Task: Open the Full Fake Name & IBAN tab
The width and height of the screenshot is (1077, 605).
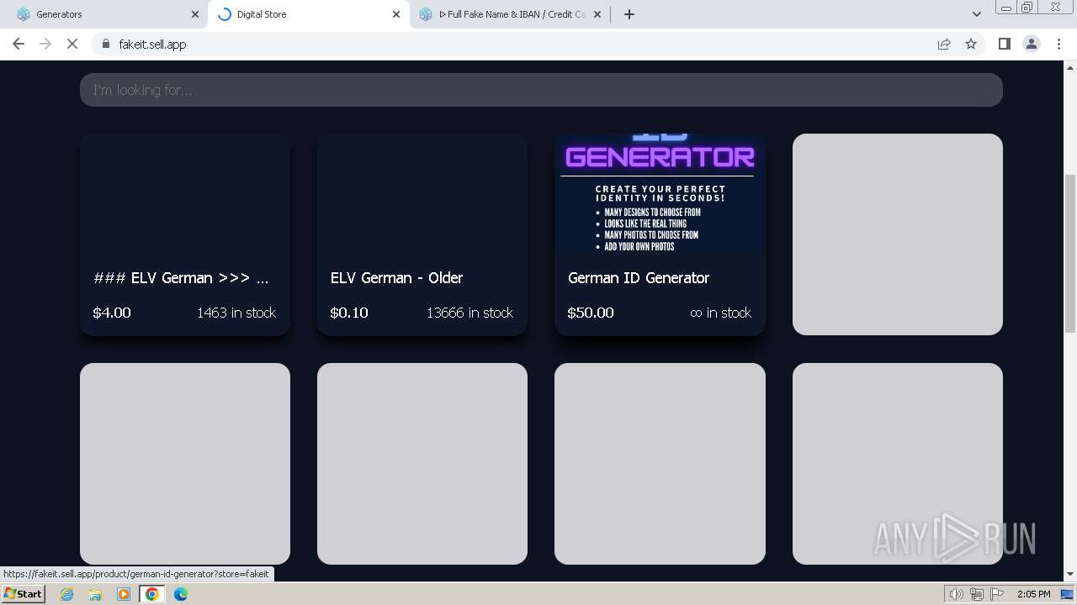Action: [509, 14]
